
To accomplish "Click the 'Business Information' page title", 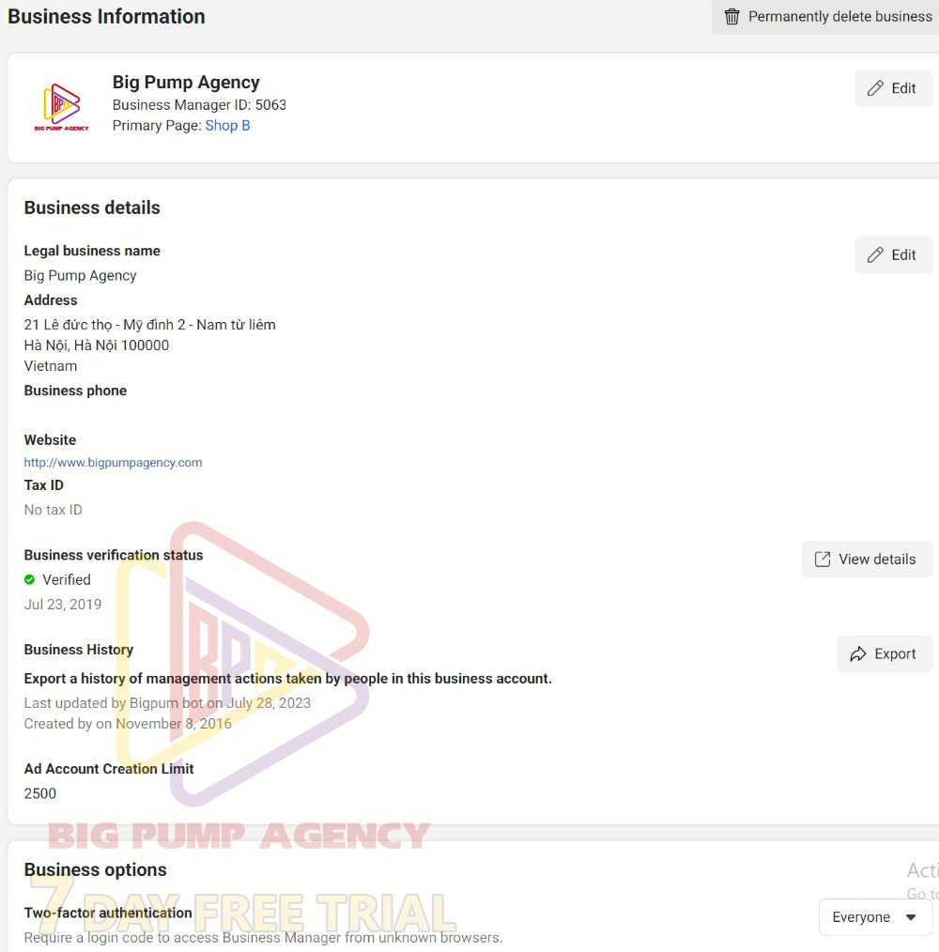I will (x=106, y=16).
